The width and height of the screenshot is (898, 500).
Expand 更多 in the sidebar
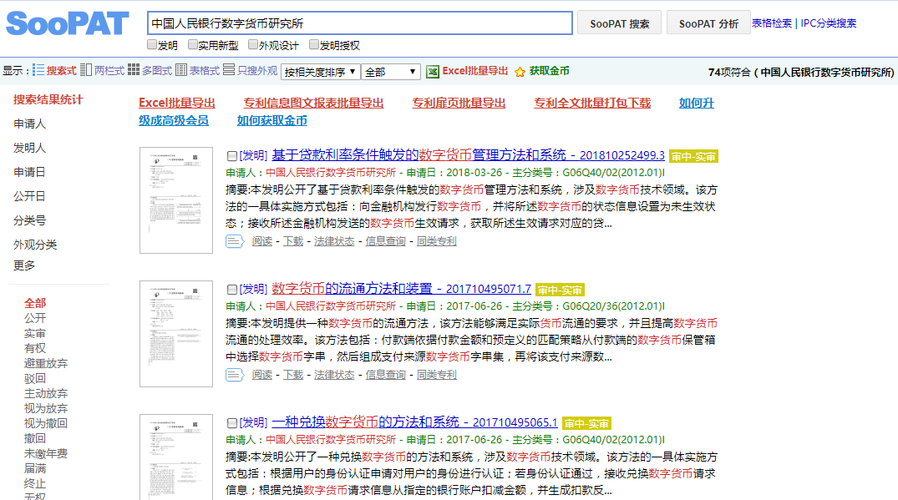(x=24, y=265)
